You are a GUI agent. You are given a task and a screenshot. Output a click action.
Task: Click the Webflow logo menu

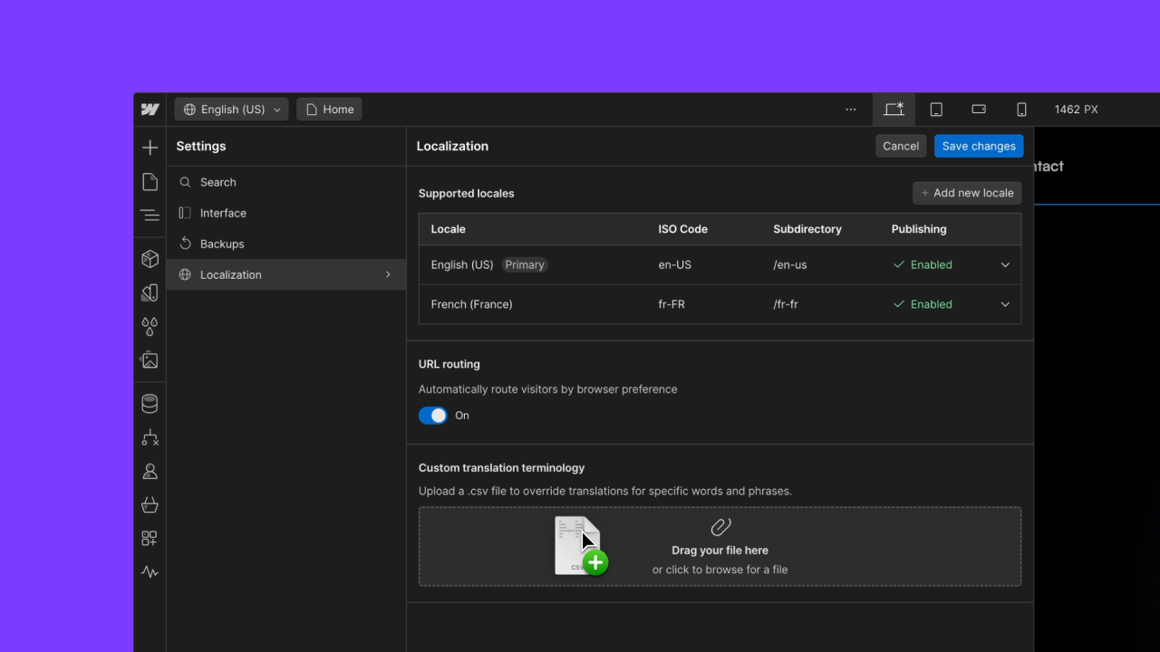(150, 110)
